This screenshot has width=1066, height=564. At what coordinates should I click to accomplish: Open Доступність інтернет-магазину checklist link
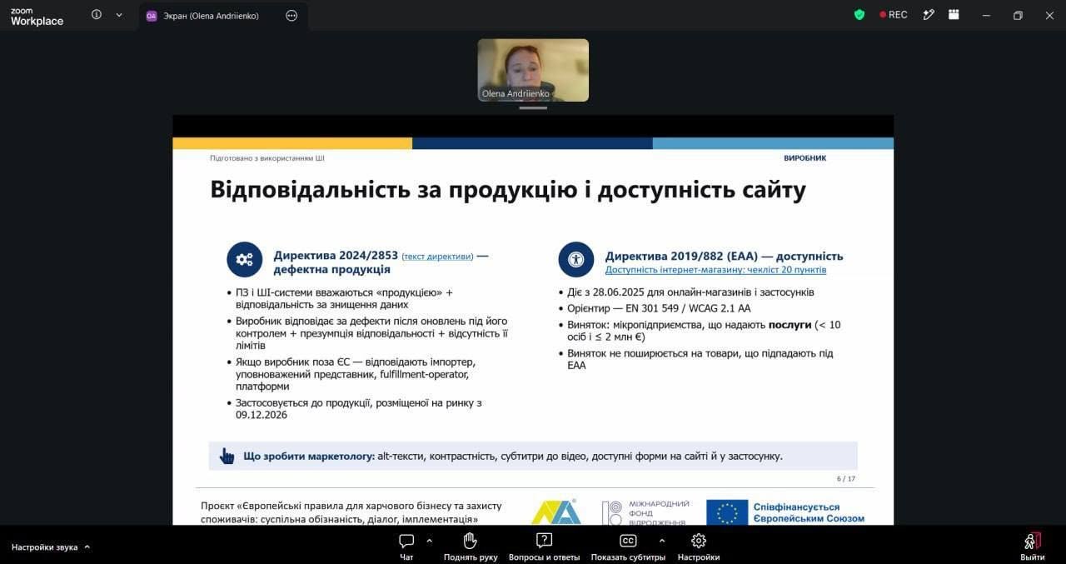pos(715,270)
